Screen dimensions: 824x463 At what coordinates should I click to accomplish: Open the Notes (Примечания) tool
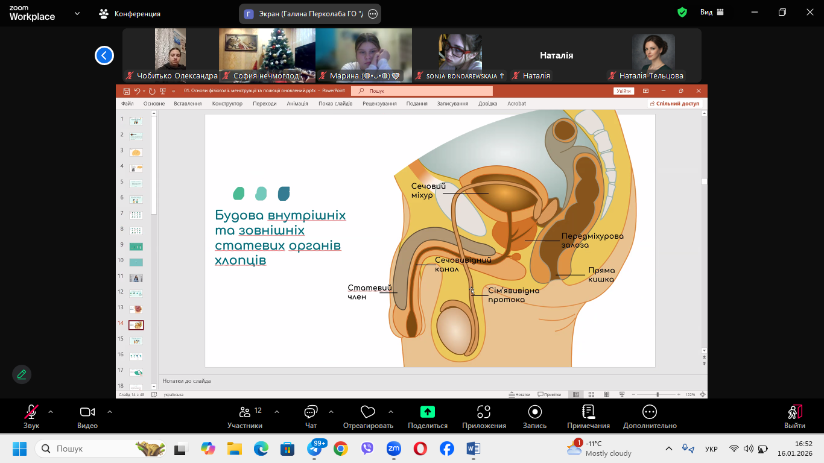click(588, 416)
